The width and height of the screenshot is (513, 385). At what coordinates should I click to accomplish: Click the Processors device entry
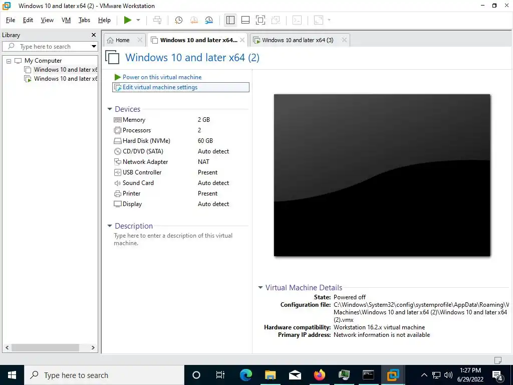click(x=137, y=130)
